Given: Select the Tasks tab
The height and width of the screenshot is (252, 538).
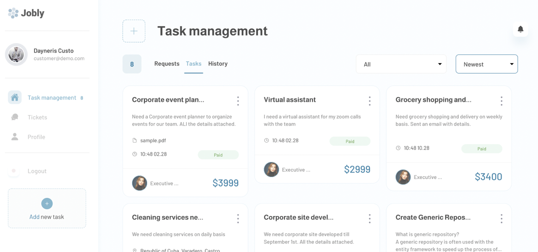Looking at the screenshot, I should point(193,63).
